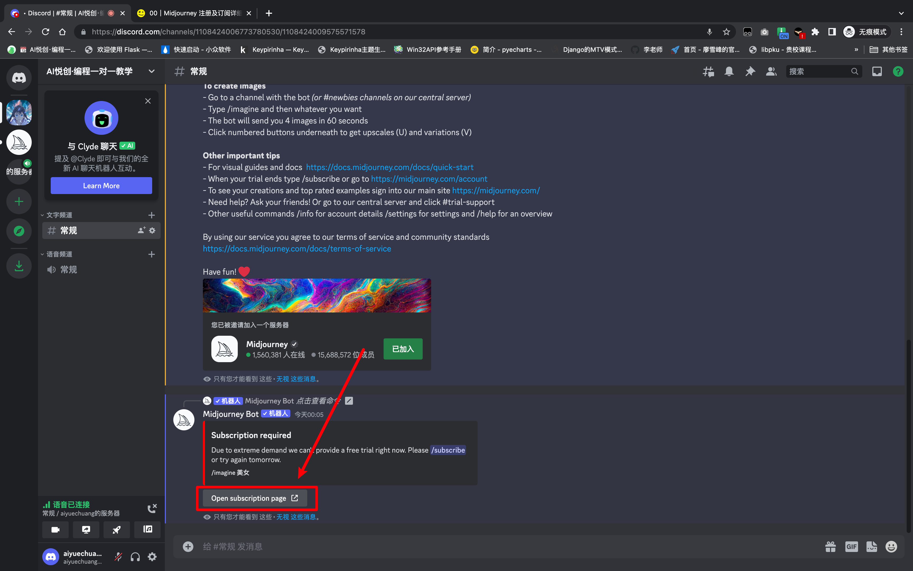Screen dimensions: 913x571
Task: Open a new browser tab
Action: [x=269, y=13]
